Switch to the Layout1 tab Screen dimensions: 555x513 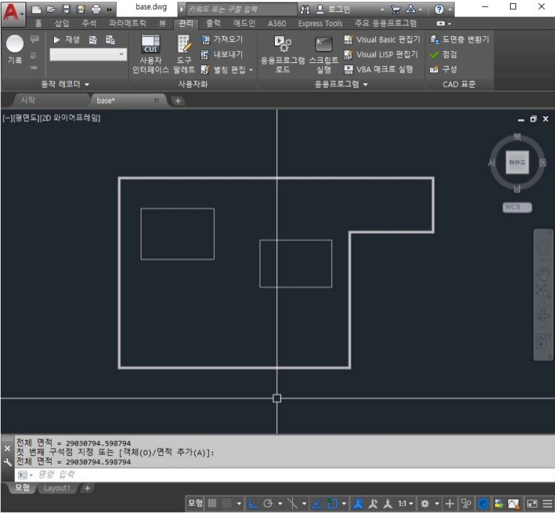pyautogui.click(x=57, y=488)
